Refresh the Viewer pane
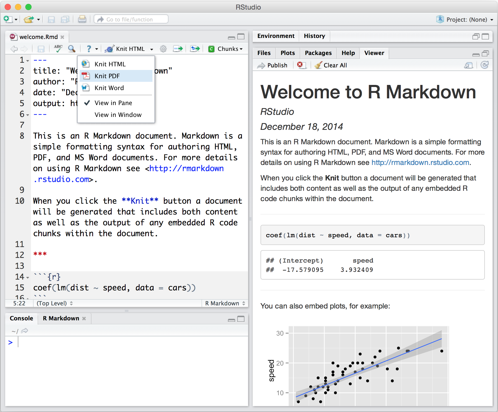 click(485, 65)
